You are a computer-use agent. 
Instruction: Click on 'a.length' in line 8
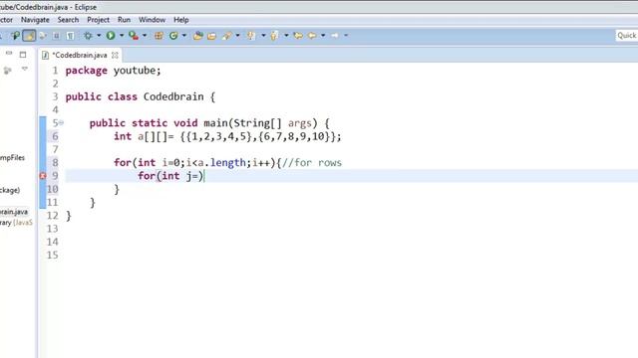tap(221, 163)
